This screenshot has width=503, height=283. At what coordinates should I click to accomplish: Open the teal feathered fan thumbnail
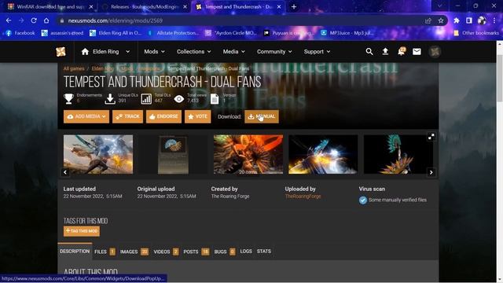click(x=398, y=154)
